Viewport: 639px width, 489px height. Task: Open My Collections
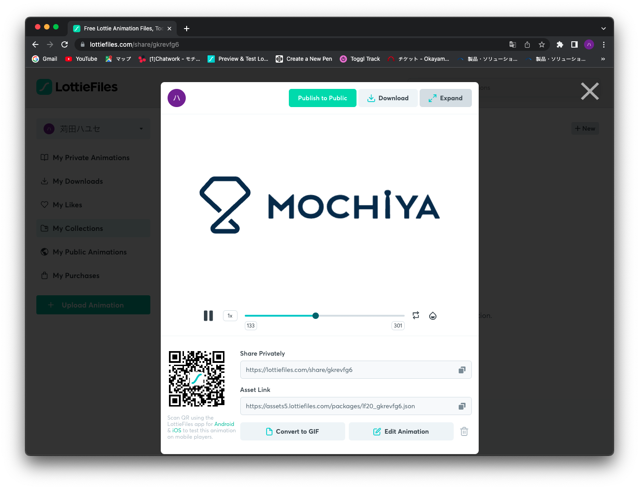(93, 228)
